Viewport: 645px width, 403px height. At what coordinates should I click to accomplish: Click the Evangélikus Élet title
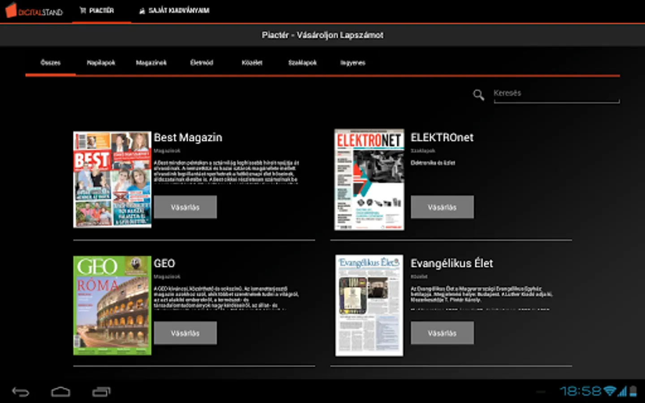tap(451, 263)
